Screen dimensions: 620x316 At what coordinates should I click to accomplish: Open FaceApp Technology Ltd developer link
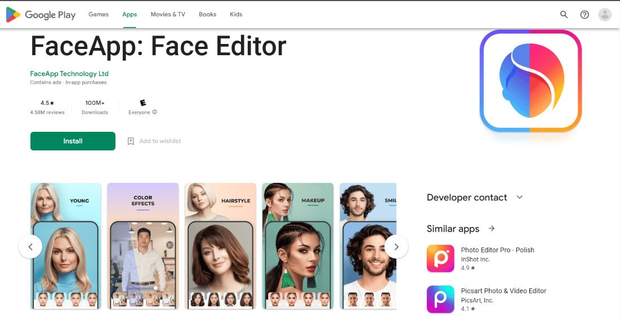(x=69, y=74)
